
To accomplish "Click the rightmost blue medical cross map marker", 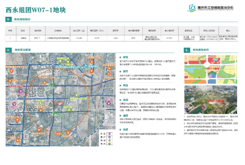I will (86, 65).
